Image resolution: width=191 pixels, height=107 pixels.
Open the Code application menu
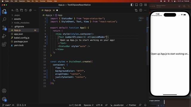[x=7, y=1]
